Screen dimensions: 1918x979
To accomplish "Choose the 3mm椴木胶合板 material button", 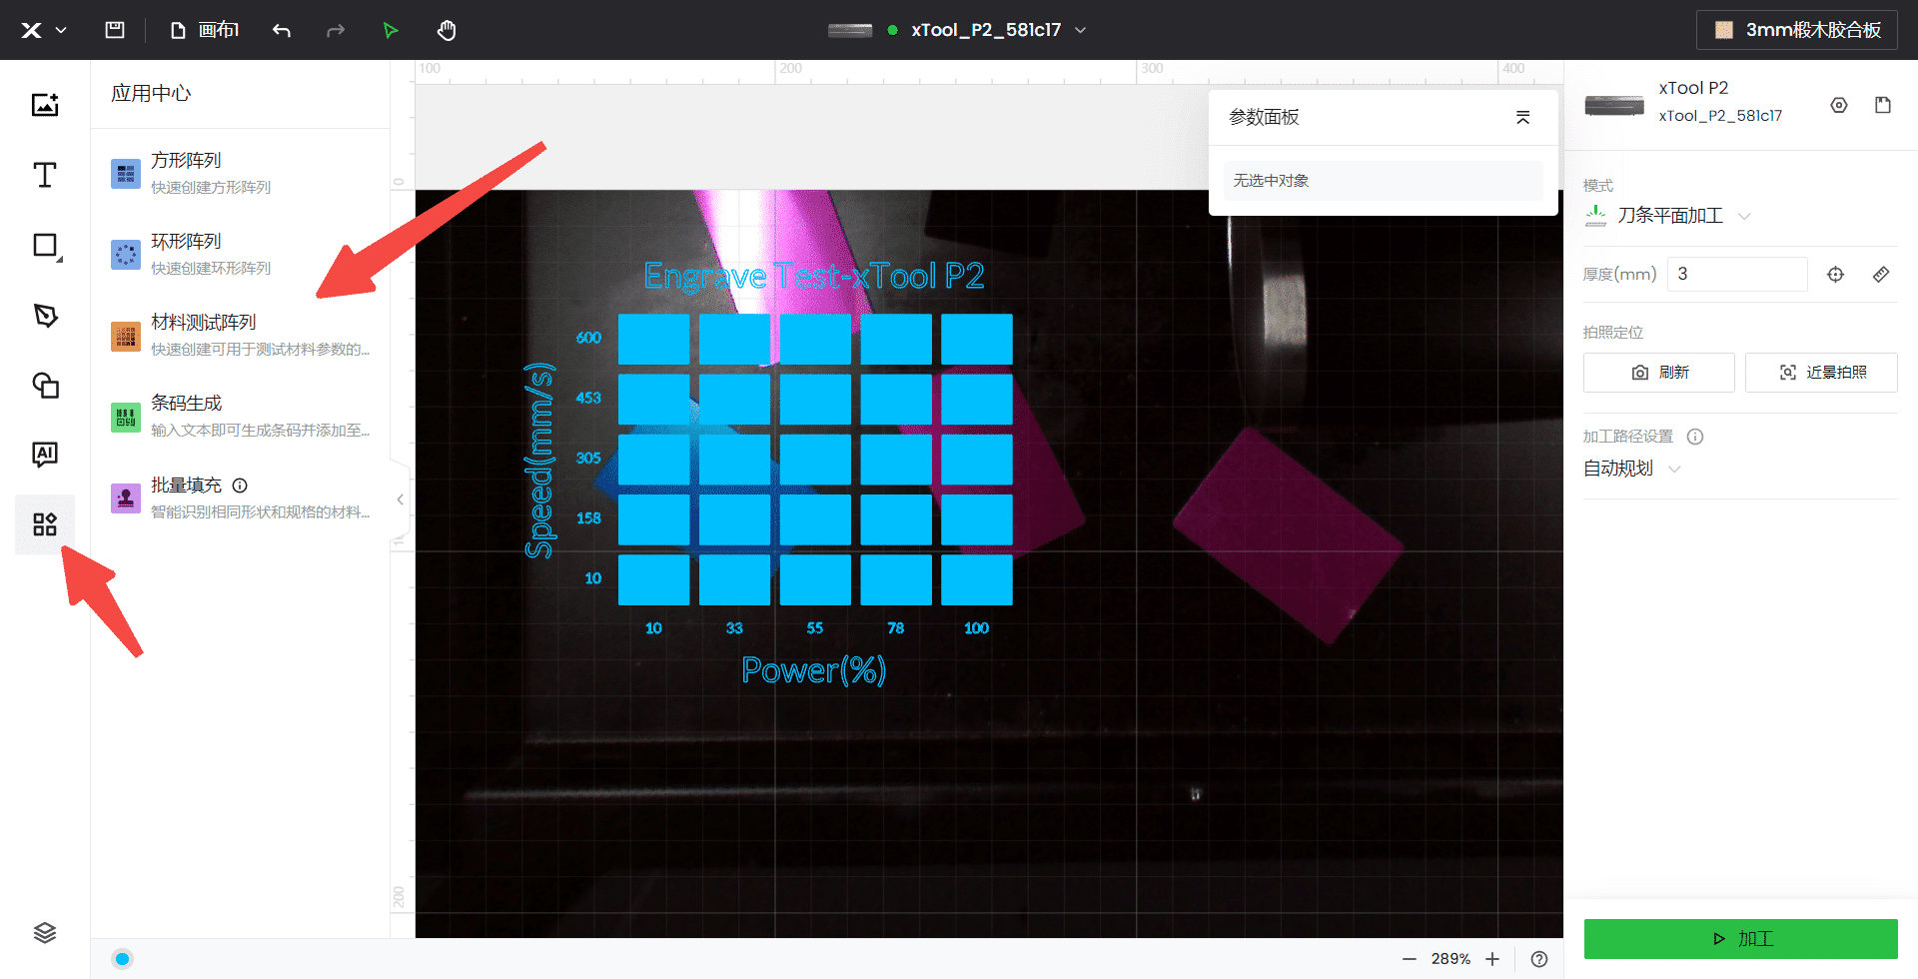I will pos(1797,30).
